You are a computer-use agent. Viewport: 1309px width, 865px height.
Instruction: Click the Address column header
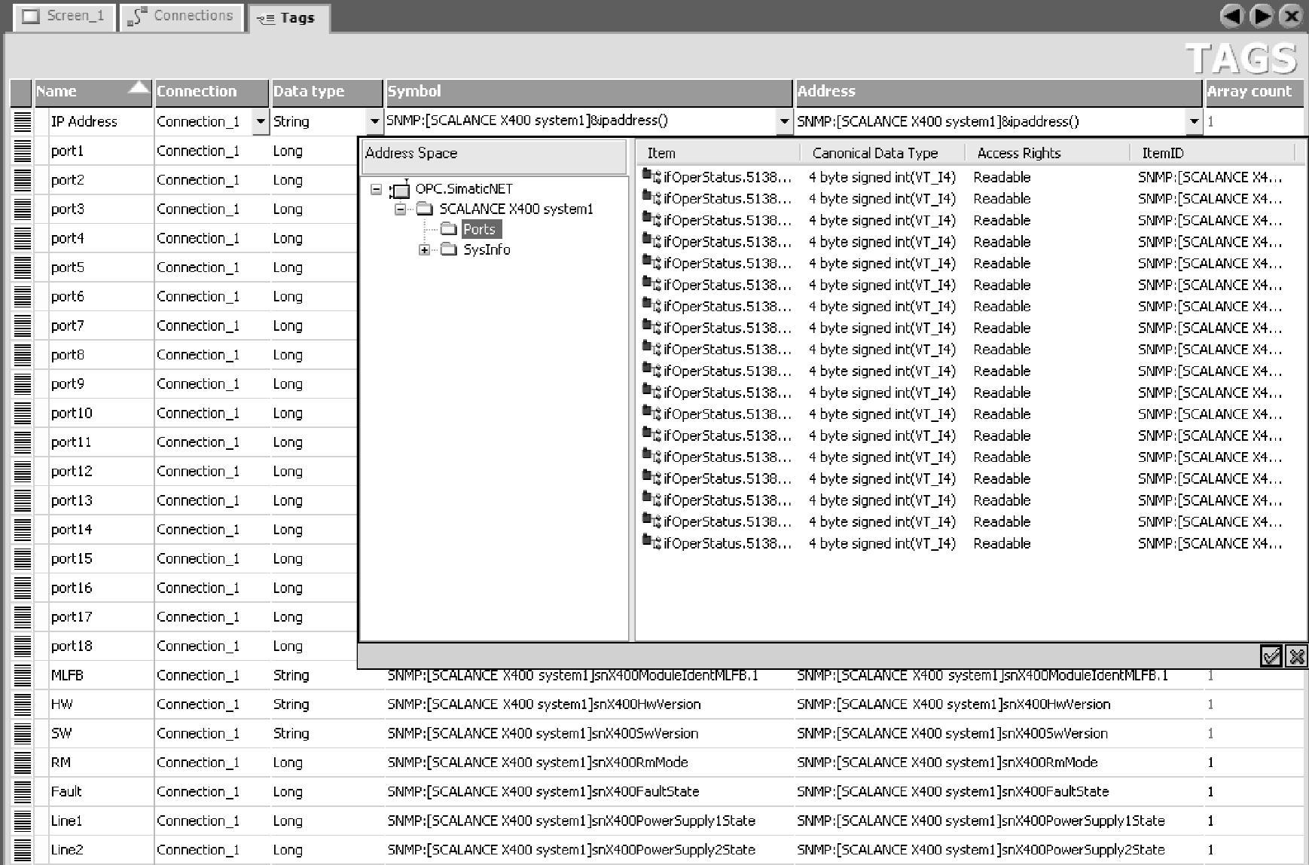click(998, 92)
